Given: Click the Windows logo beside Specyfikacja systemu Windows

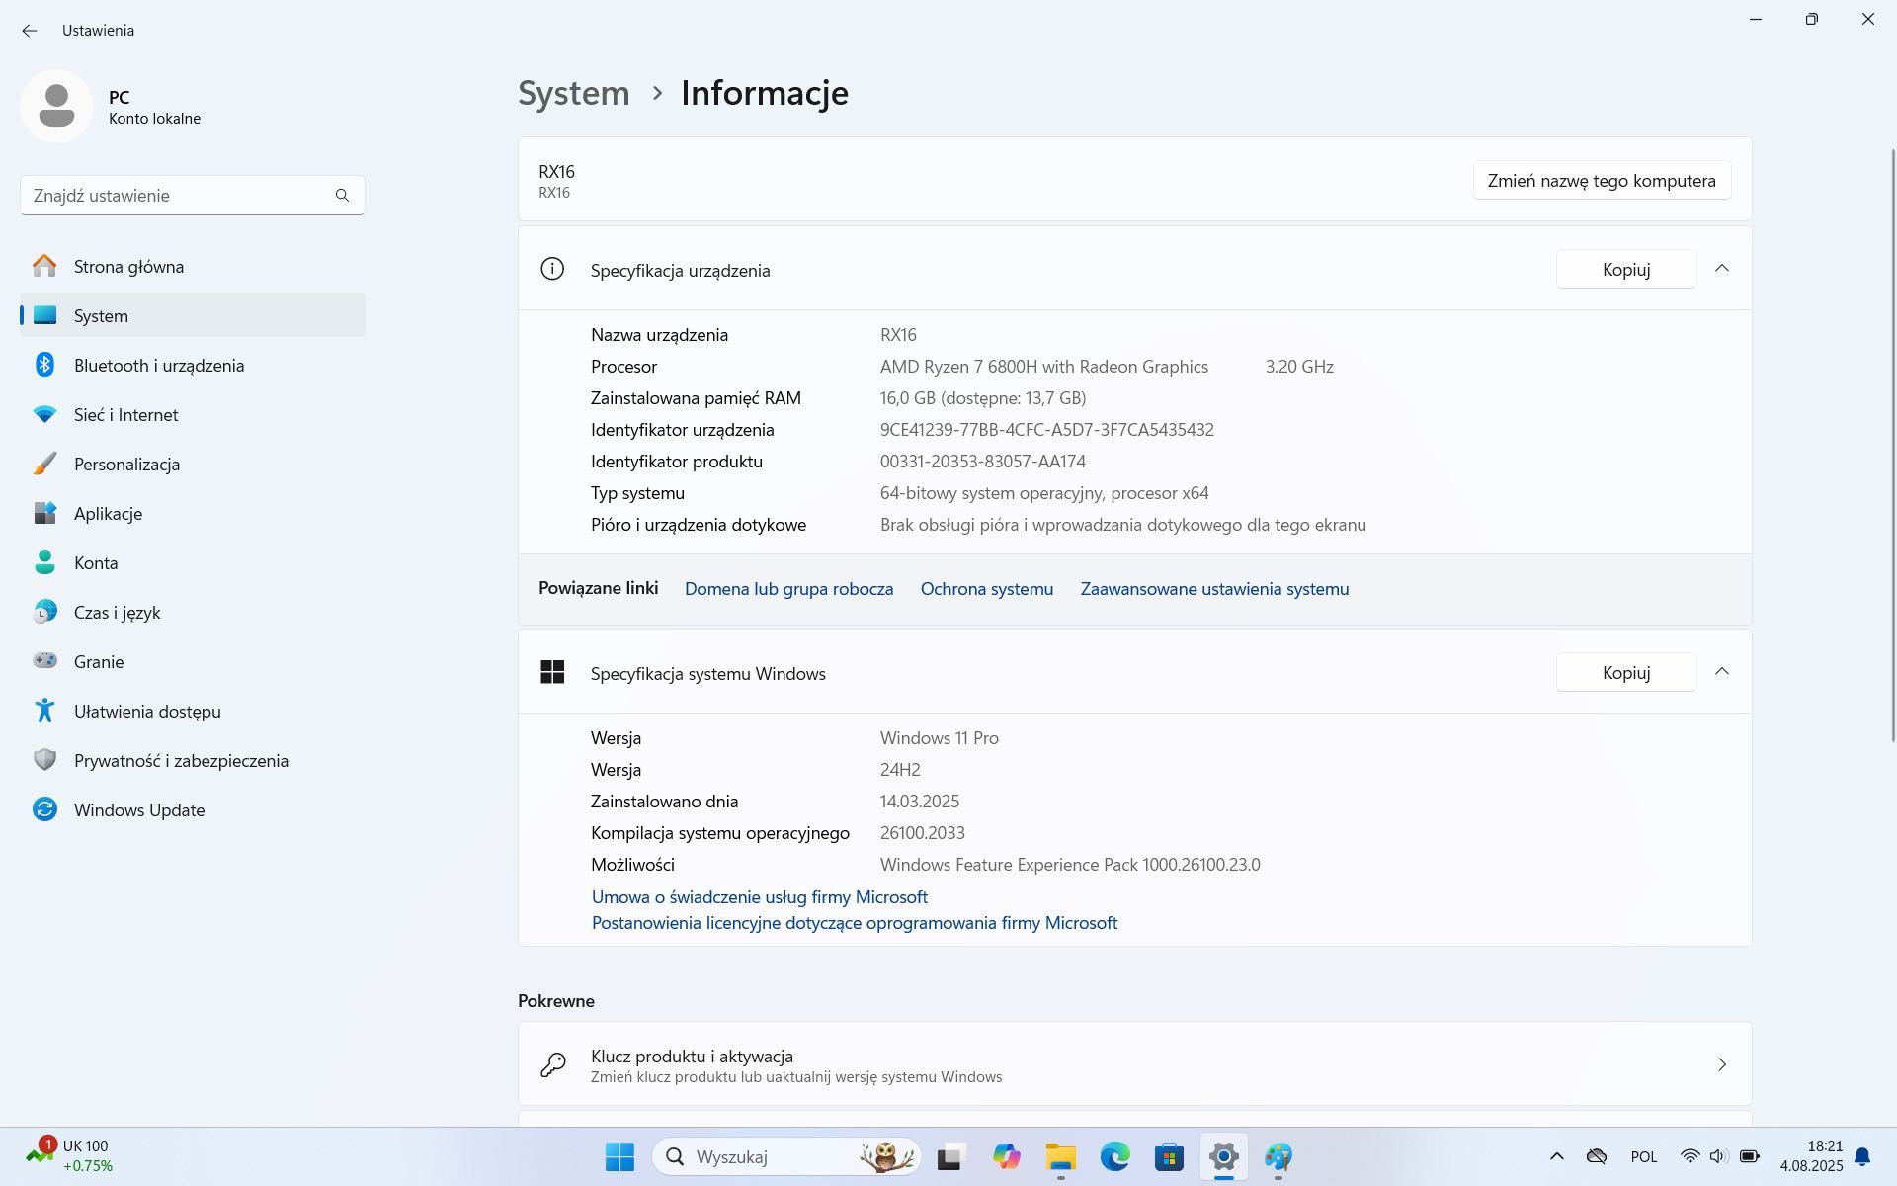Looking at the screenshot, I should [x=552, y=672].
